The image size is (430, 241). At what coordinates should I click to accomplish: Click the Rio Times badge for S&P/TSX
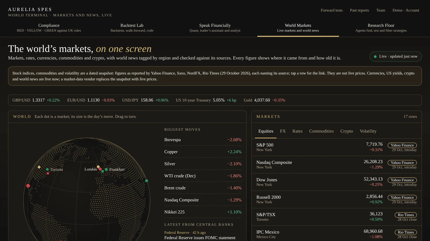[x=406, y=215]
